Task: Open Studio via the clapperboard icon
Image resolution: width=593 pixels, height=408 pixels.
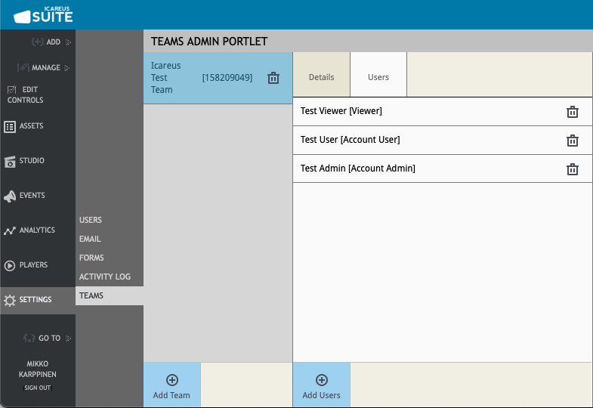Action: (x=10, y=162)
